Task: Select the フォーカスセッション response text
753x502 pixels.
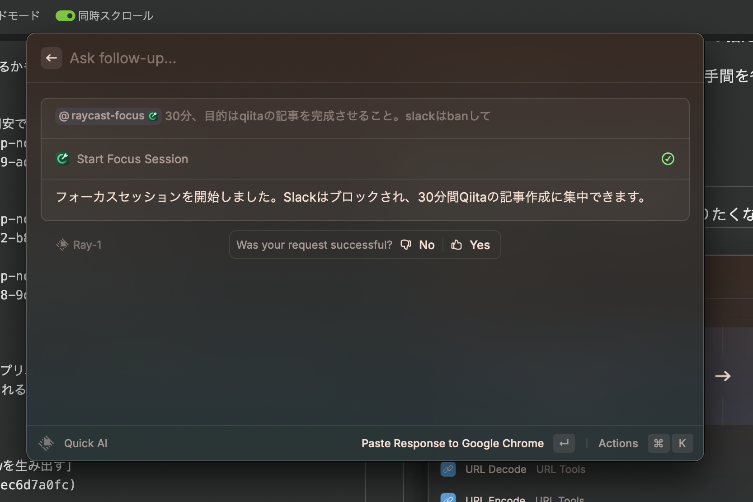Action: pyautogui.click(x=351, y=197)
